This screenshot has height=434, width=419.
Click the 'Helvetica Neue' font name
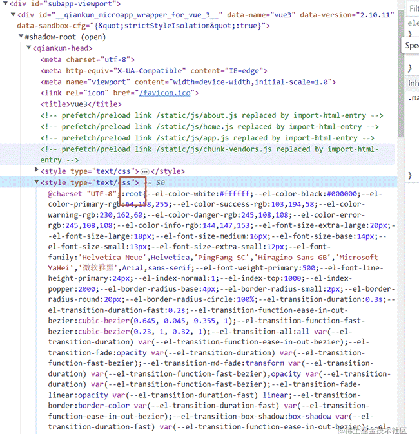(112, 258)
